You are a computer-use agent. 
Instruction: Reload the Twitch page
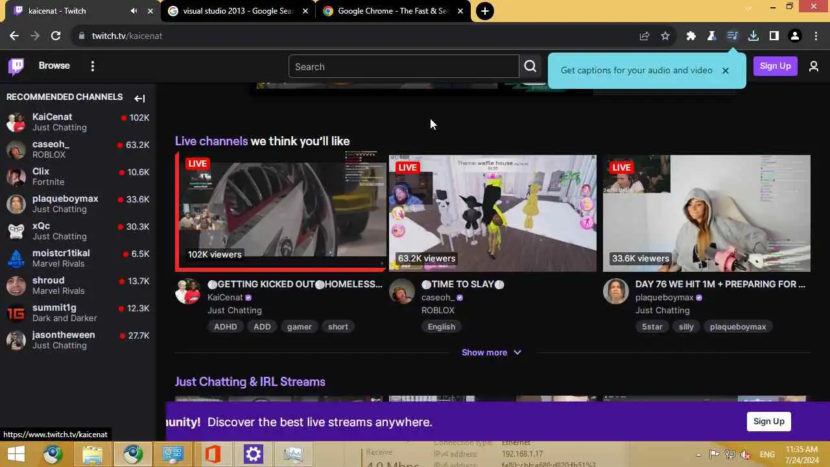click(x=56, y=36)
